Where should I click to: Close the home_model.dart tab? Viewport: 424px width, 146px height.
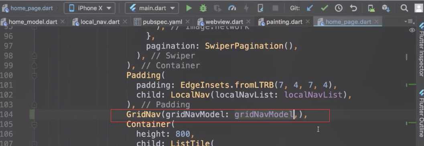point(62,21)
